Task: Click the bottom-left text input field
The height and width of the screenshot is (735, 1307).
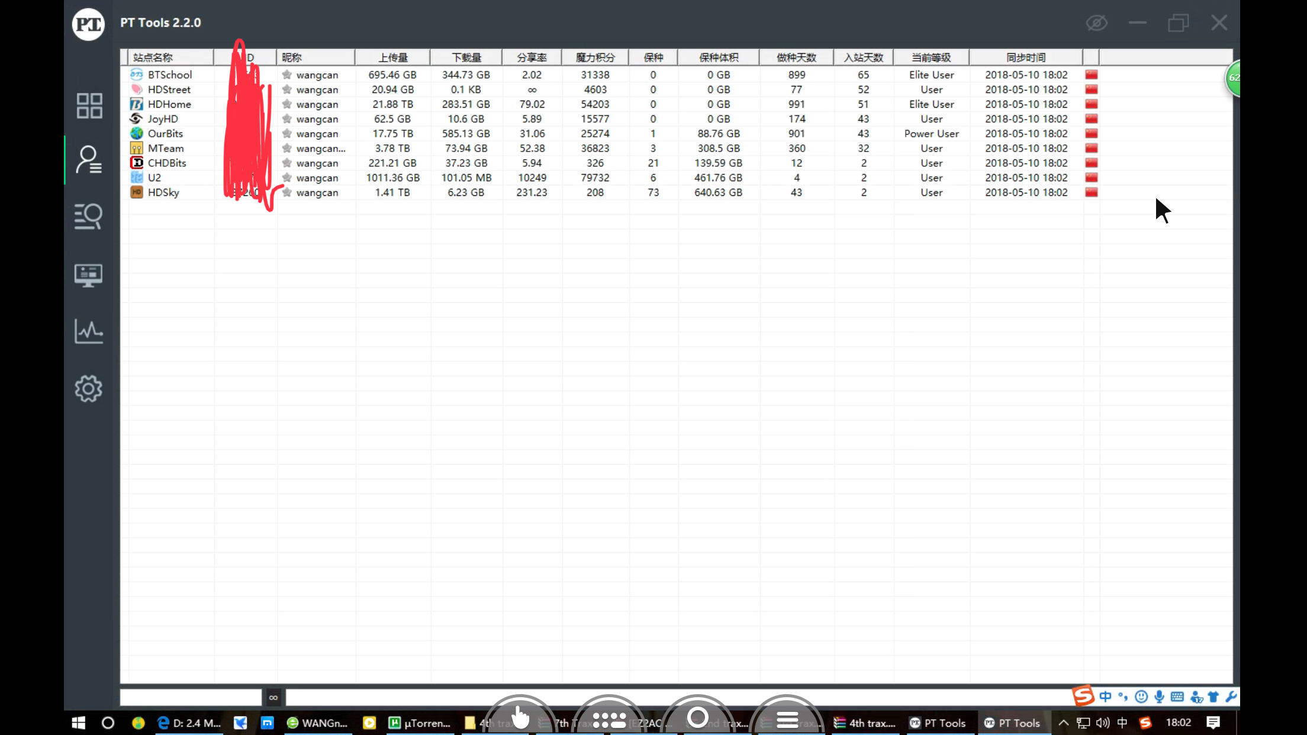Action: [190, 697]
